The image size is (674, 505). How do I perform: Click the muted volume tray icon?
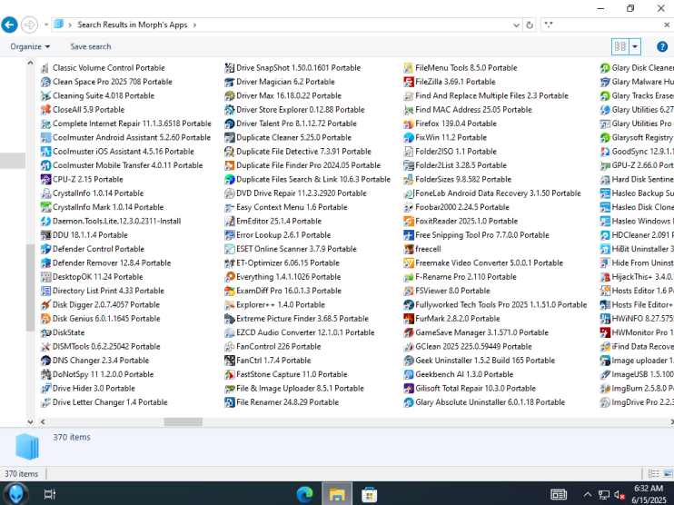619,495
